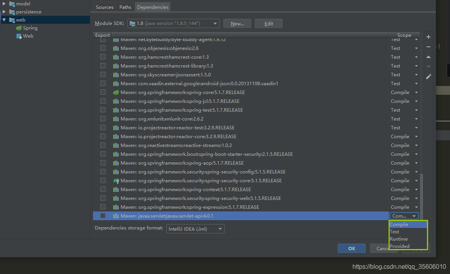Image resolution: width=450 pixels, height=274 pixels.
Task: Check Export for spring-core:5.1.7.RELEASE
Action: [103, 92]
